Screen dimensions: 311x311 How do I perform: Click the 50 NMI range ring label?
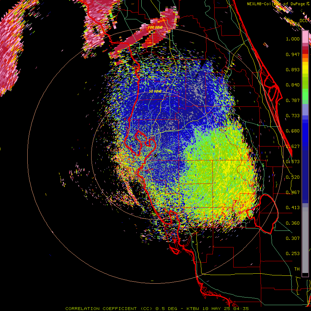(x=155, y=91)
